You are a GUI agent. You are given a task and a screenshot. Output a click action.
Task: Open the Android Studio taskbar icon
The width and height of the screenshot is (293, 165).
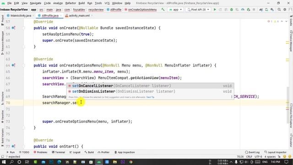[99, 162]
